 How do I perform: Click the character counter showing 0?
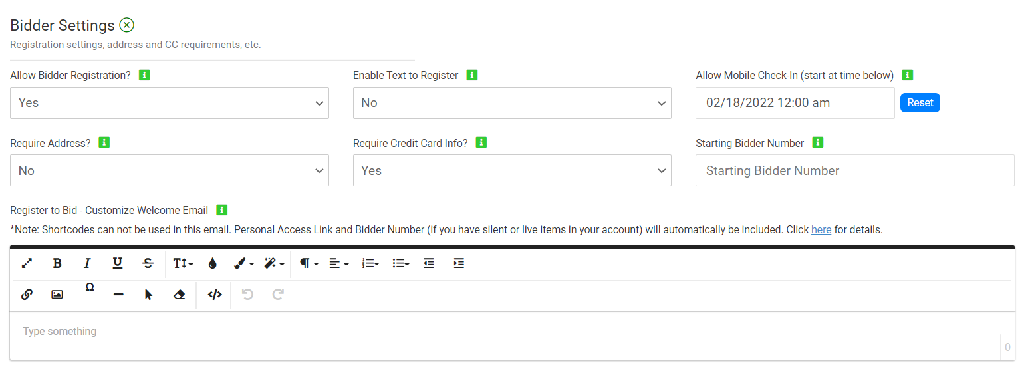[x=1007, y=347]
